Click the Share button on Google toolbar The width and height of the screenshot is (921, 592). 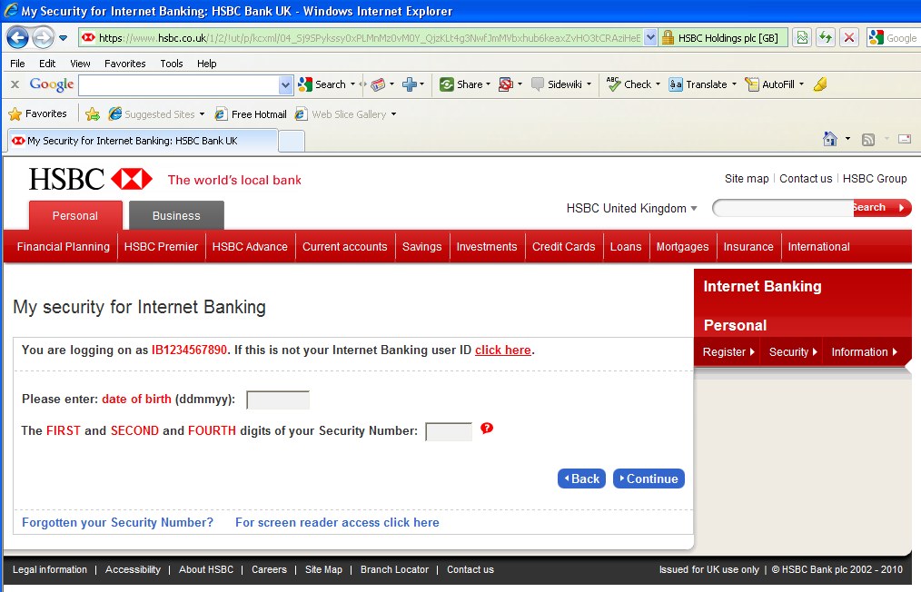pyautogui.click(x=461, y=84)
